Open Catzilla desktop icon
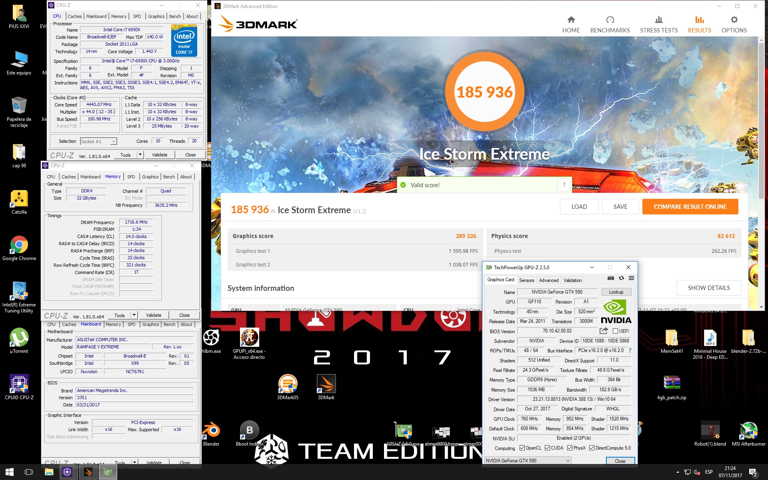This screenshot has width=768, height=480. [19, 202]
